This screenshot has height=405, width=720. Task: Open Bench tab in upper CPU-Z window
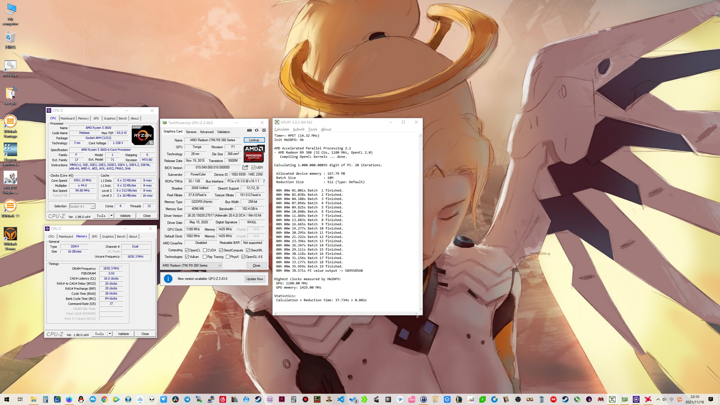click(123, 118)
